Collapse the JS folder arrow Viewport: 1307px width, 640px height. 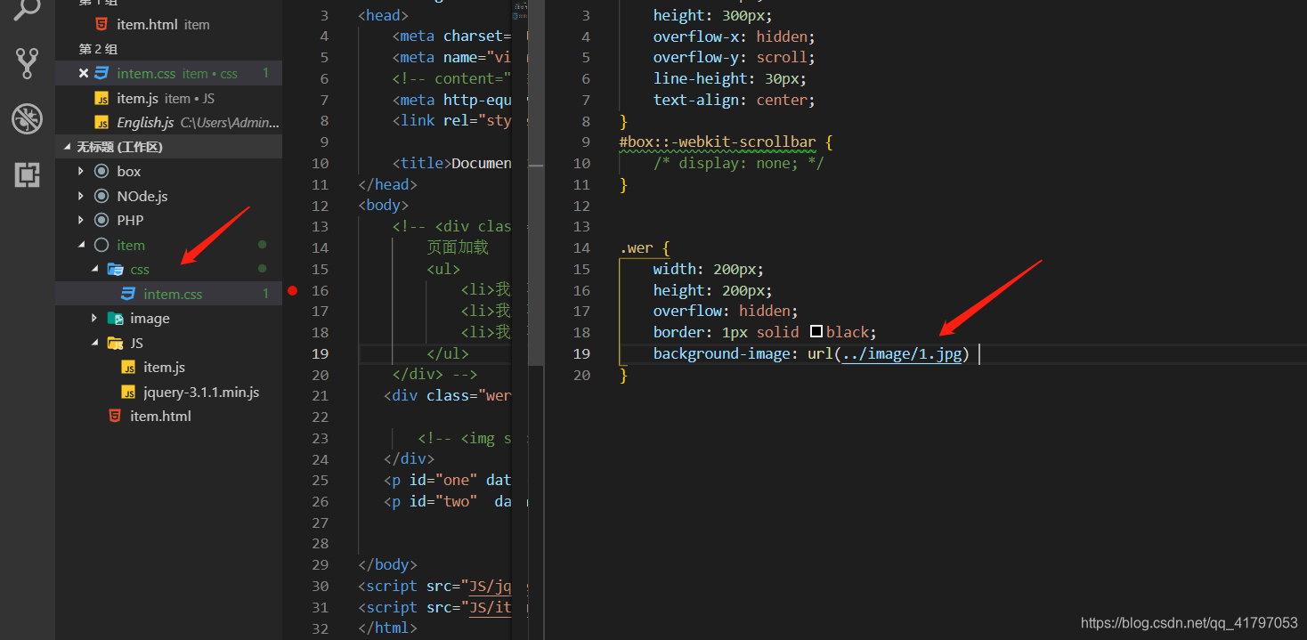coord(94,343)
